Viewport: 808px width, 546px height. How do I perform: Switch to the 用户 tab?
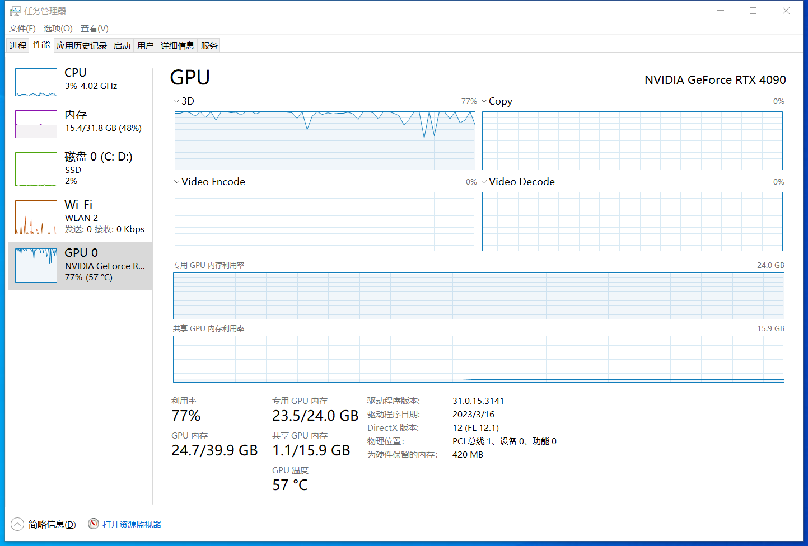click(x=146, y=45)
